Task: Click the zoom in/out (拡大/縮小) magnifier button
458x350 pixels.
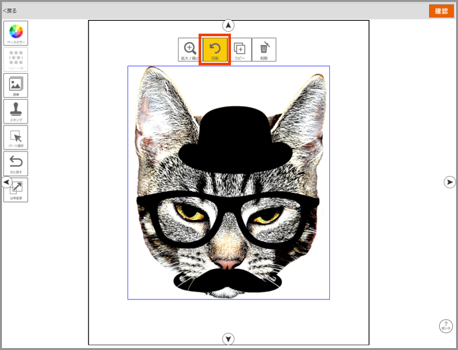Action: point(190,50)
